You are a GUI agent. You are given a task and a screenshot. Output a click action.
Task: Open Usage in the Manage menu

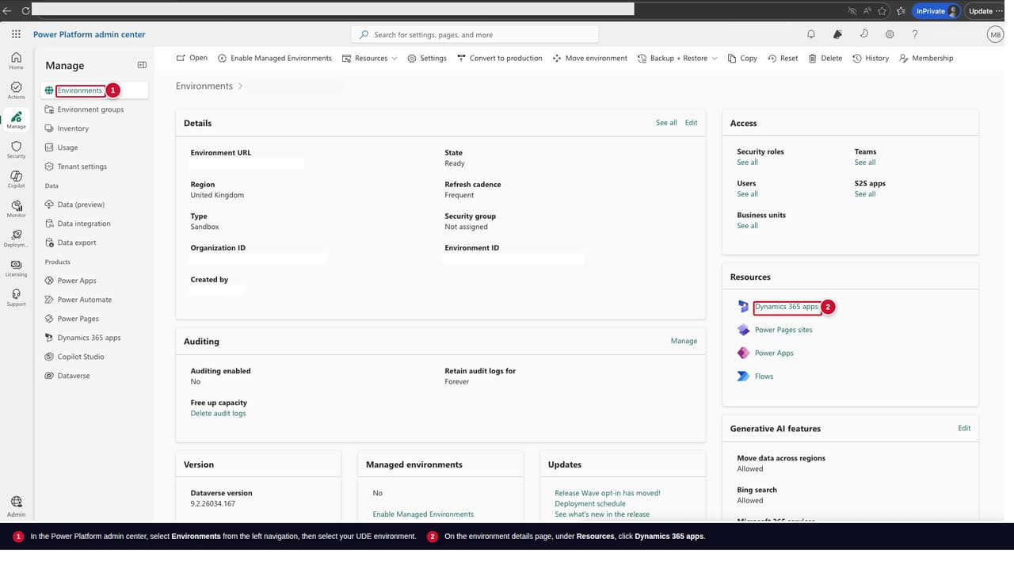pos(67,147)
